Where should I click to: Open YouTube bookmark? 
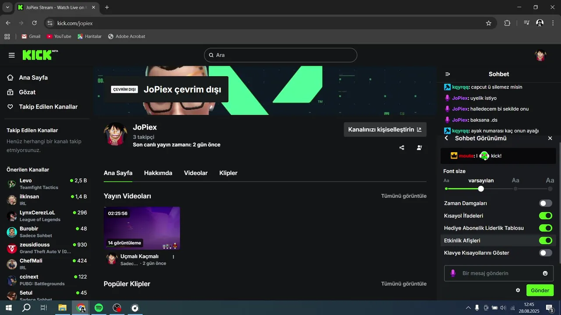pyautogui.click(x=59, y=36)
